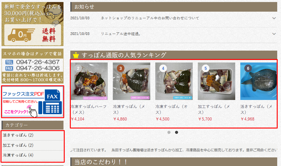The image size is (281, 166).
Task: Click the TEL phone number badge
Action: 9,62
